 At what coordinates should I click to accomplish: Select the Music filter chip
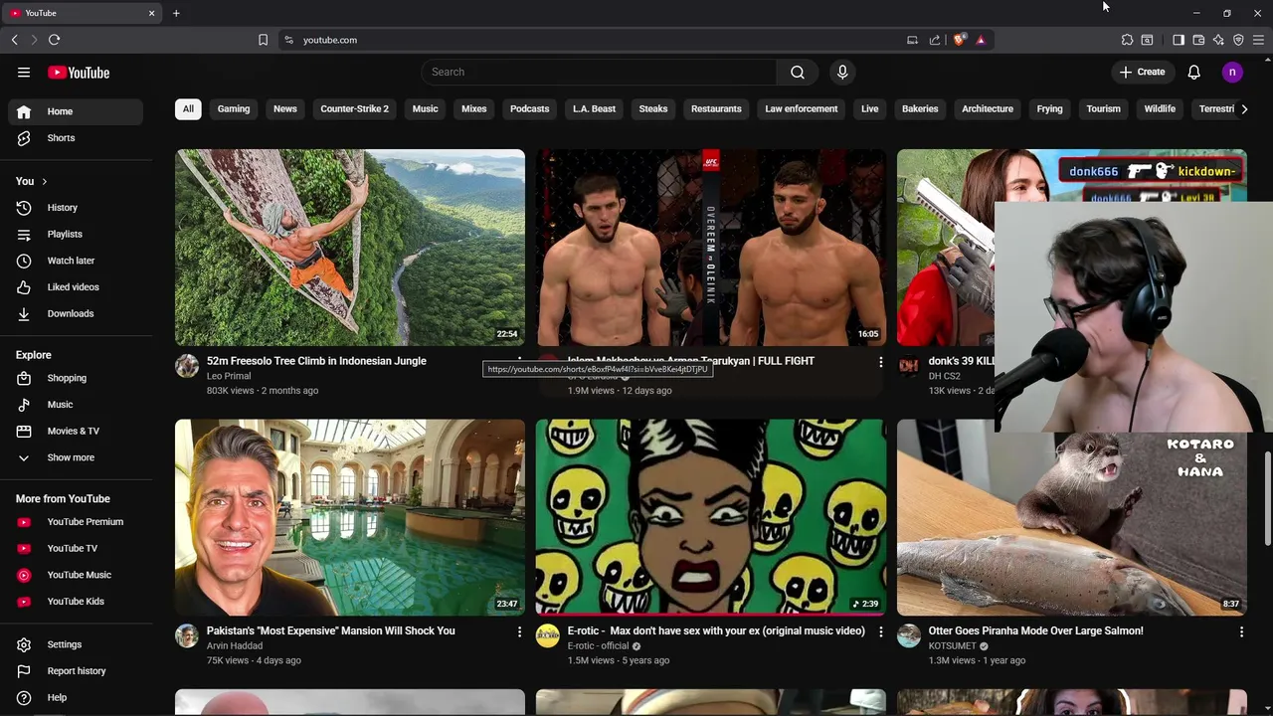pos(425,109)
